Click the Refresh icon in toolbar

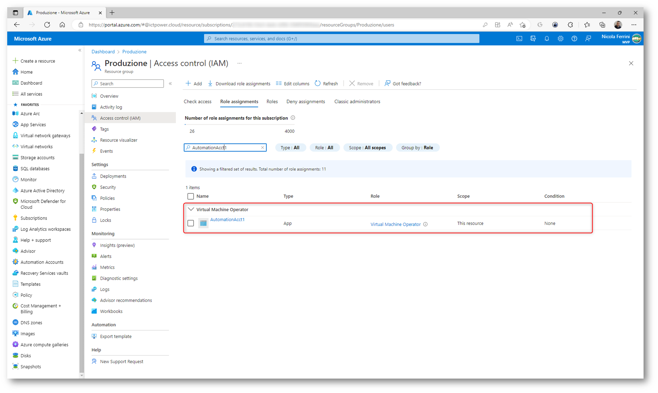(317, 83)
